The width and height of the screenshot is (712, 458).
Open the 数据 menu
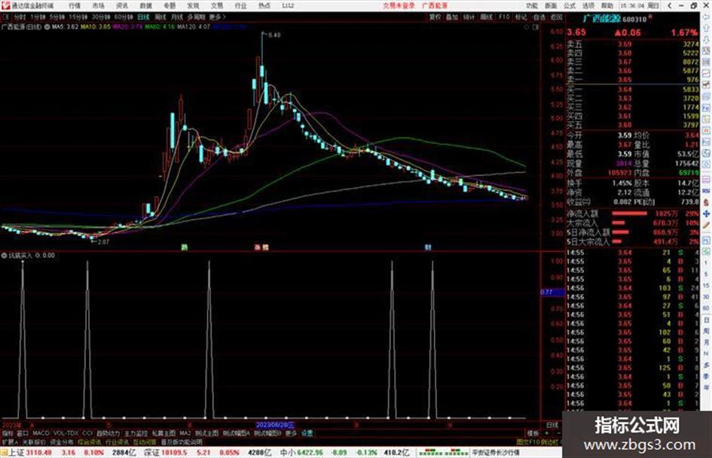pos(145,5)
